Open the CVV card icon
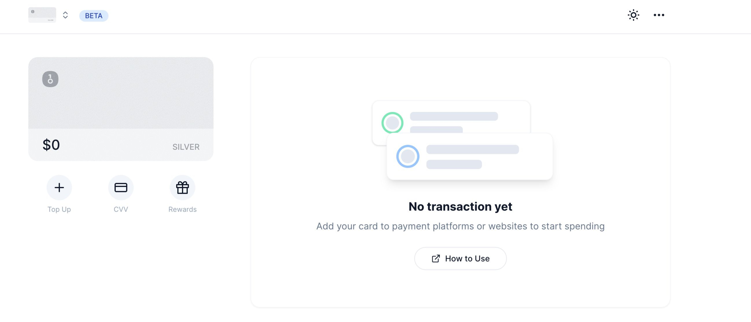Screen dimensions: 751x322 point(121,187)
